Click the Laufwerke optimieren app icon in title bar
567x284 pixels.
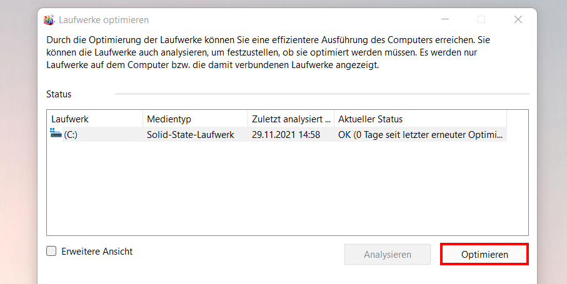(x=49, y=20)
